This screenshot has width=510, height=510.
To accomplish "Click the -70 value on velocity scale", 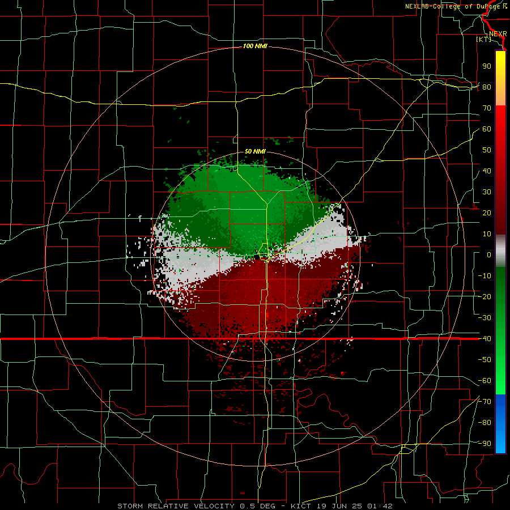I will pos(484,402).
